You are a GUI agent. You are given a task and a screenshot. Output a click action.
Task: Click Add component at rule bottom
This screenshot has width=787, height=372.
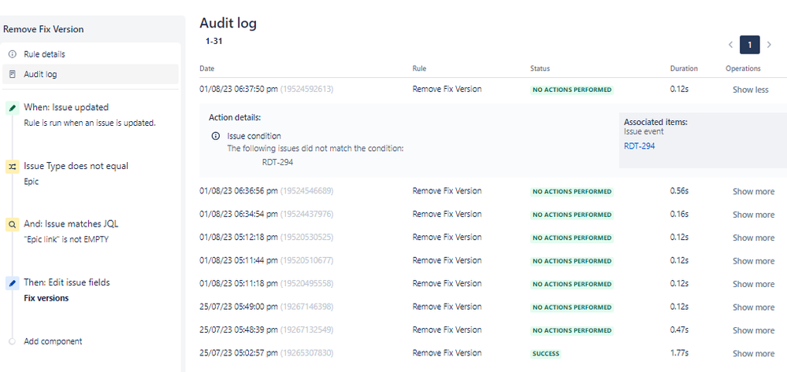coord(53,341)
